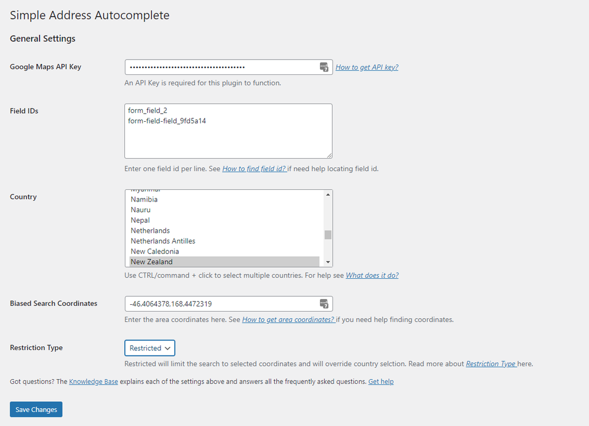Click the autofill icon inside the API Key field
This screenshot has height=426, width=589.
(x=324, y=67)
